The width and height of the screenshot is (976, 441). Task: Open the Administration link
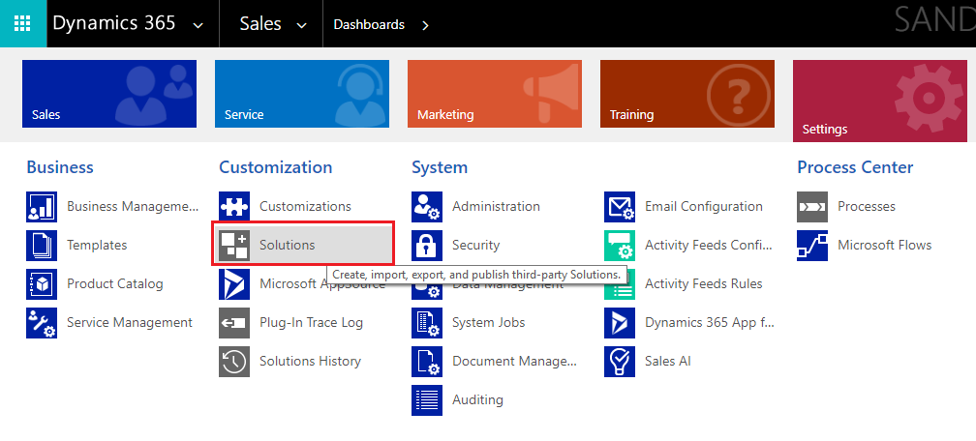tap(496, 206)
